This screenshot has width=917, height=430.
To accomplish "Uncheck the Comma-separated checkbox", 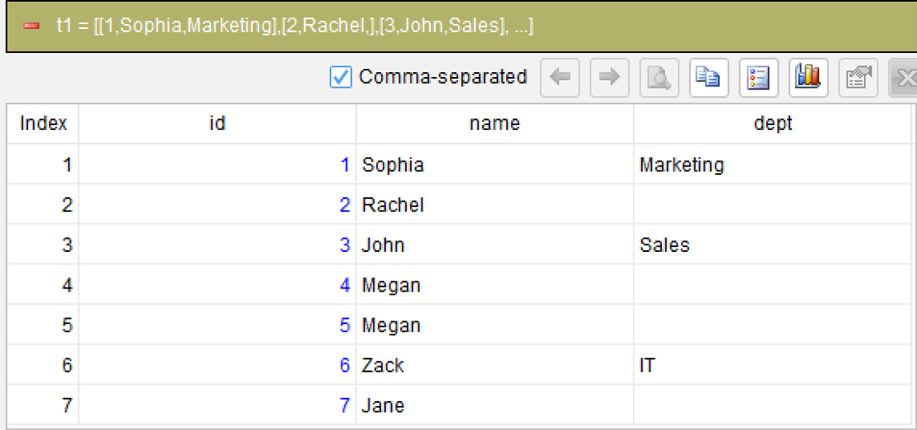I will point(341,77).
